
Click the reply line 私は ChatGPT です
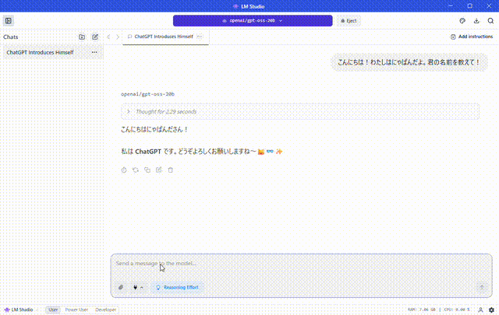pos(201,152)
